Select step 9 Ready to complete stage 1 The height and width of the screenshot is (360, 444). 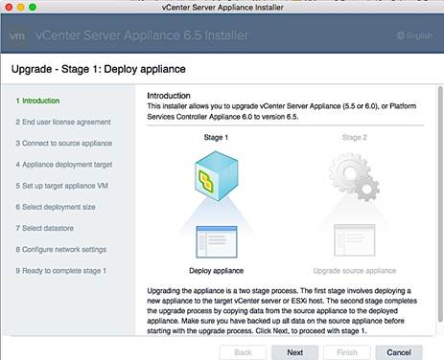[x=61, y=271]
